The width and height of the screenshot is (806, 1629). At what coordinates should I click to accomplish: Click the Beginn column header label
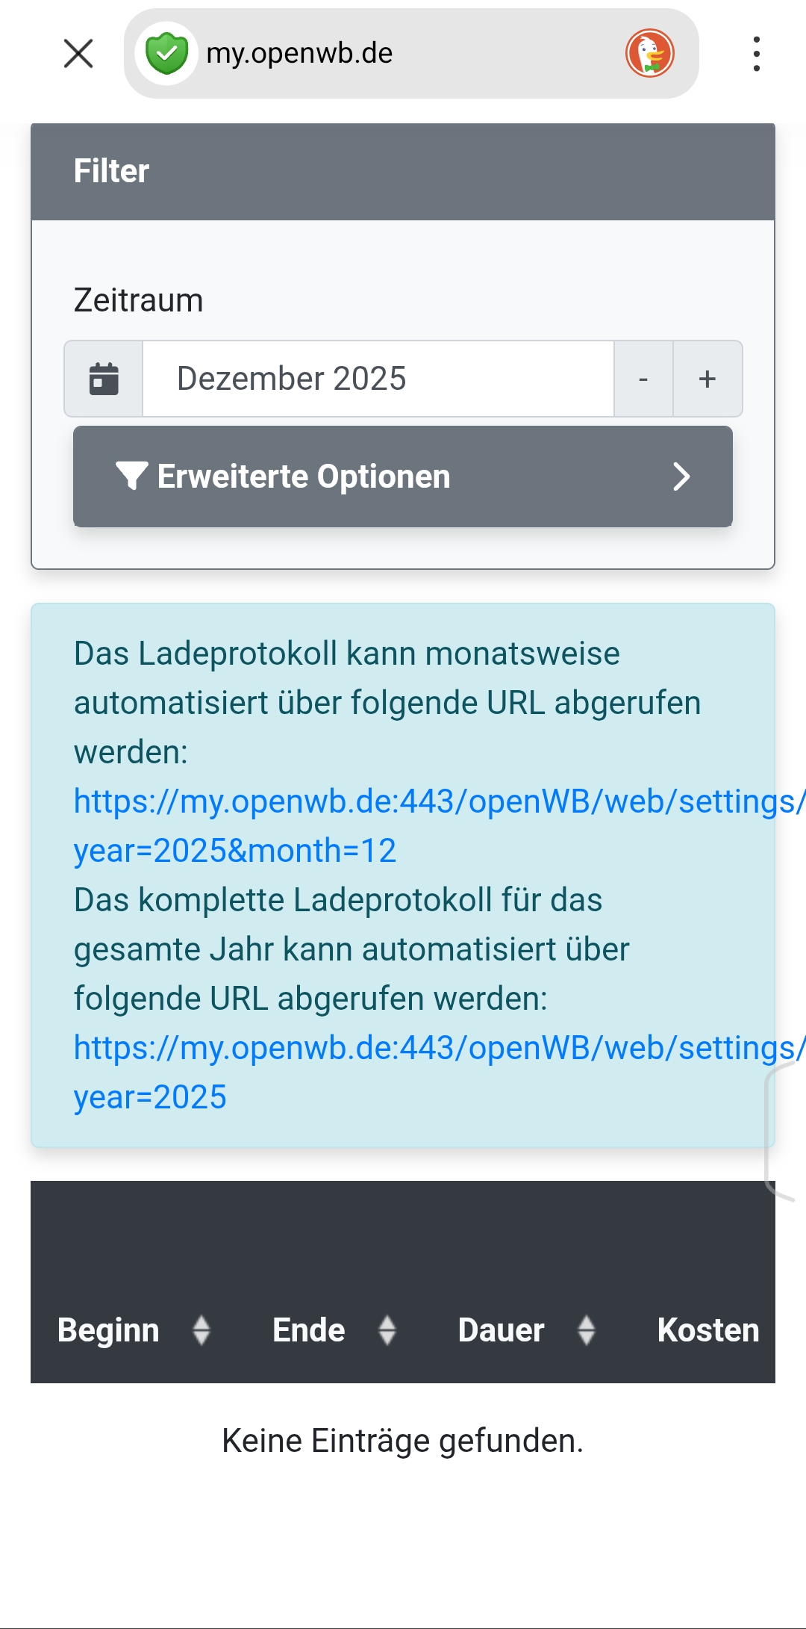(x=108, y=1330)
